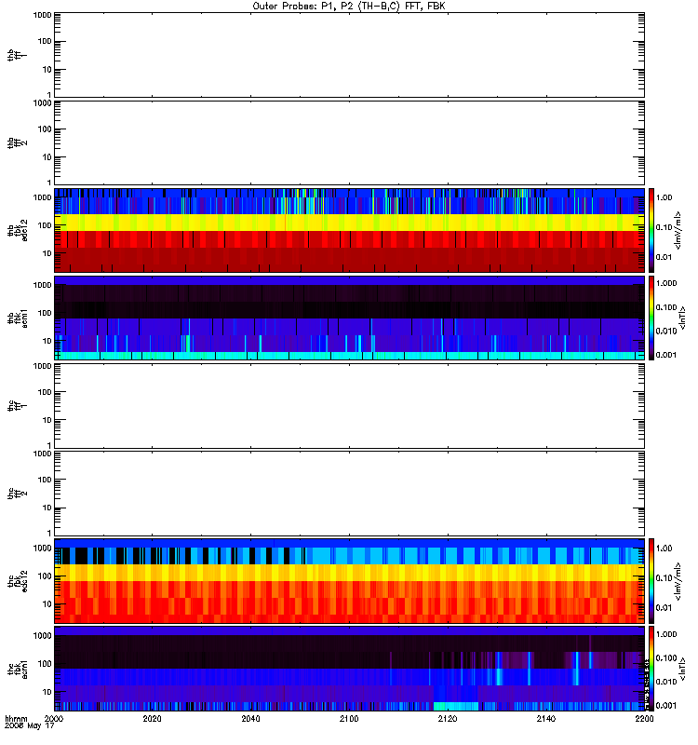Click the empty thc fff 2 panel
Screen dimensions: 698x745
click(349, 494)
